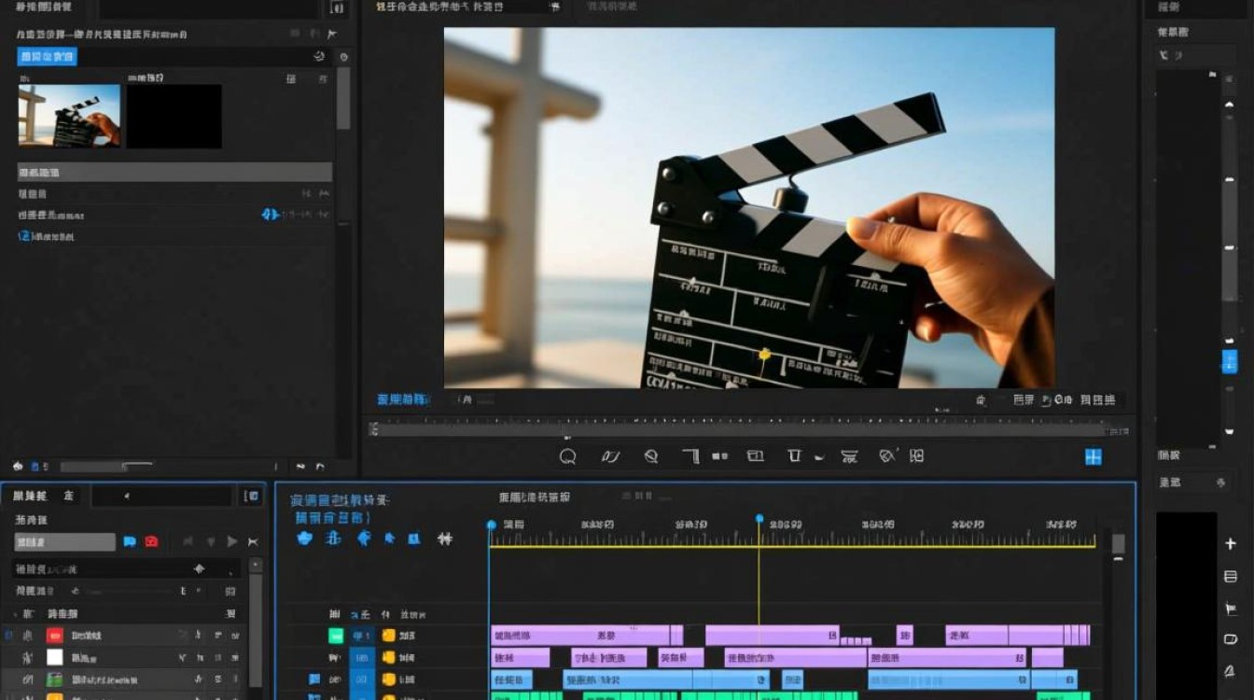Screen dimensions: 1254x700
Task: Click the white color label in the track list
Action: [55, 657]
